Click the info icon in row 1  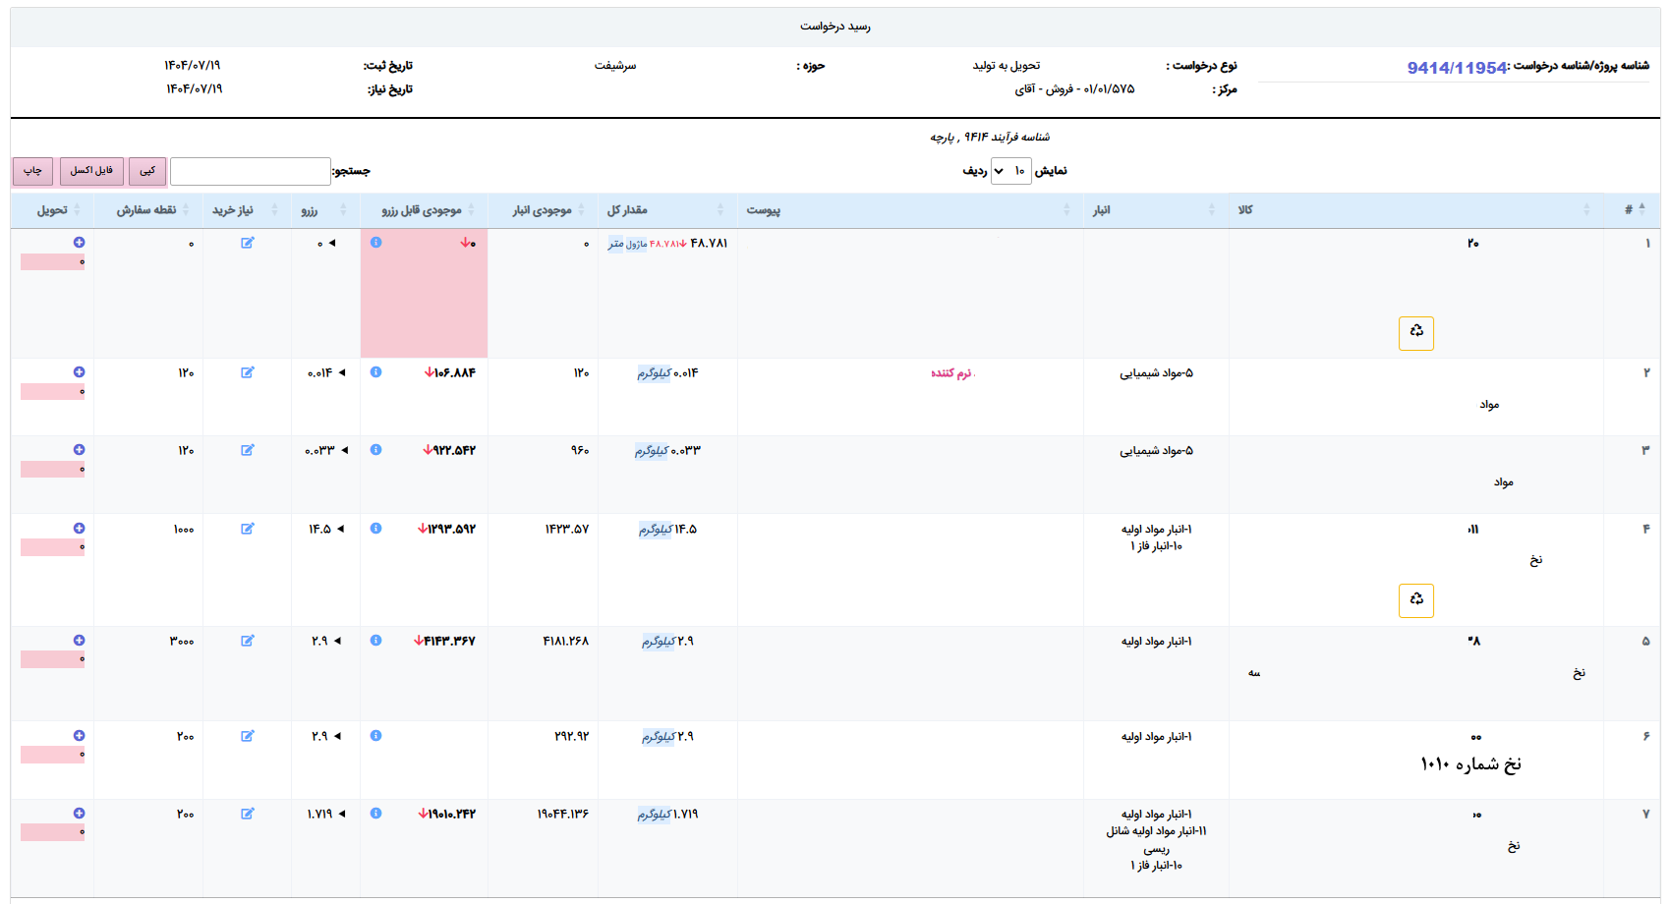[375, 243]
